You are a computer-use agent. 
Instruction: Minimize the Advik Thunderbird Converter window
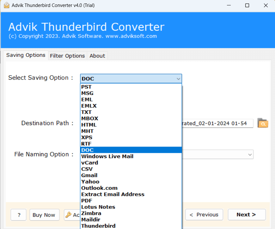point(229,5)
